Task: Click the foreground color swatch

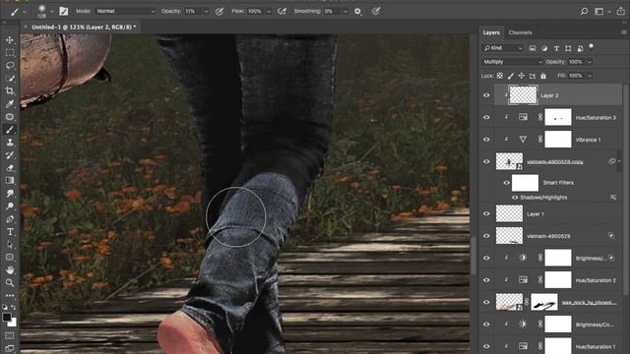Action: click(7, 317)
